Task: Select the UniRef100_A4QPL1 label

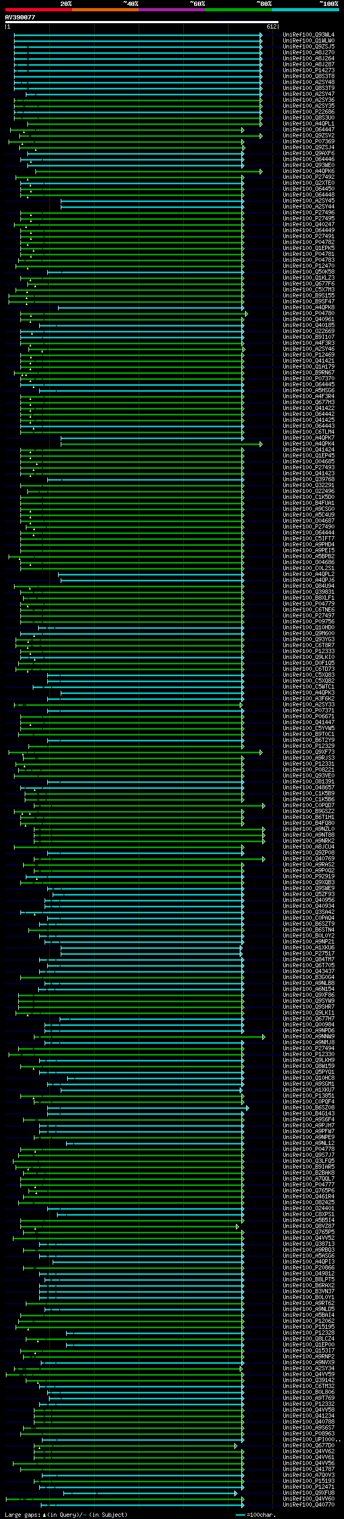Action: pyautogui.click(x=308, y=124)
